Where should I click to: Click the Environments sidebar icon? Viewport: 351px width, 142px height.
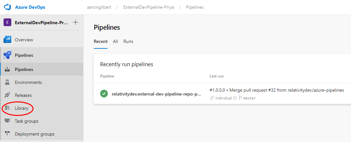7,82
